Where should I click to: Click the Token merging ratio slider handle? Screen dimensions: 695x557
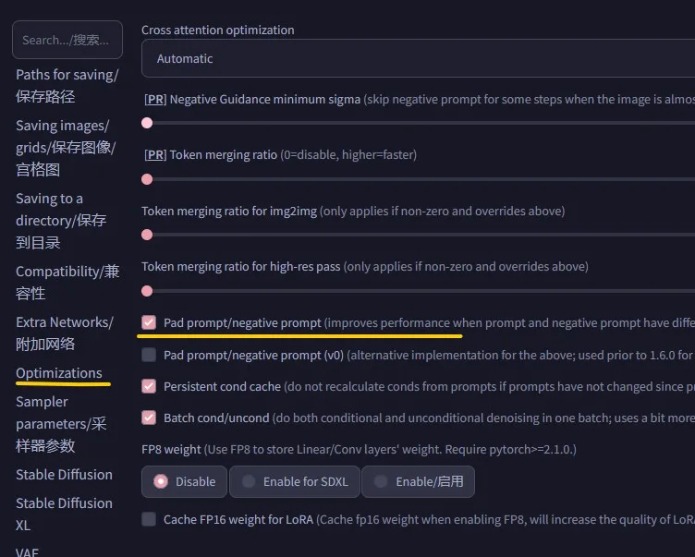tap(147, 179)
